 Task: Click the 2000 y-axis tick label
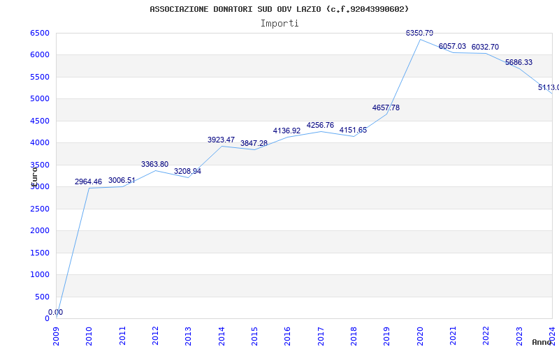click(x=40, y=231)
